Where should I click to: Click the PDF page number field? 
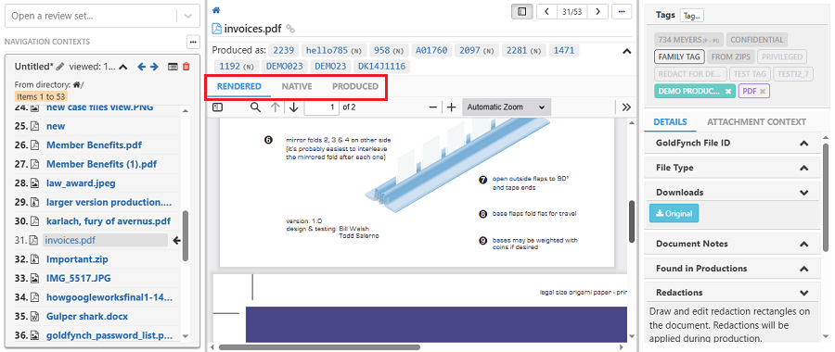point(322,107)
